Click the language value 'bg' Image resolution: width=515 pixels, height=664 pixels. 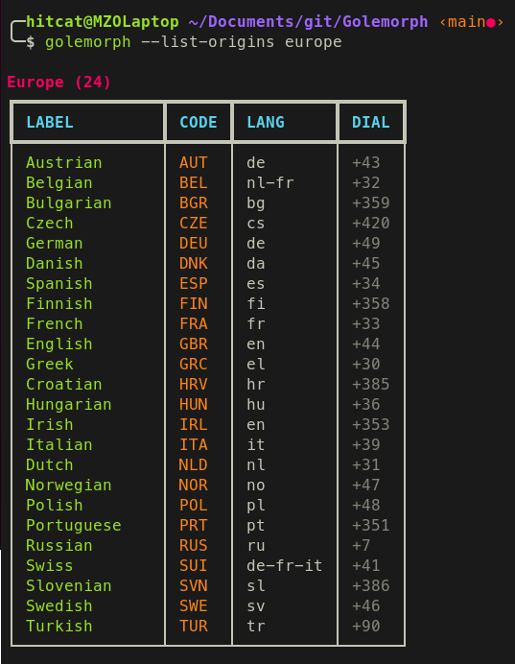click(256, 203)
